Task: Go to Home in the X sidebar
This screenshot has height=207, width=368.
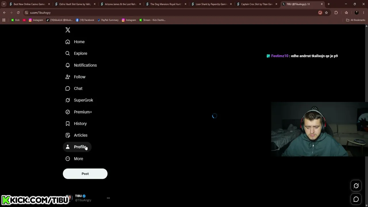Action: [x=75, y=42]
